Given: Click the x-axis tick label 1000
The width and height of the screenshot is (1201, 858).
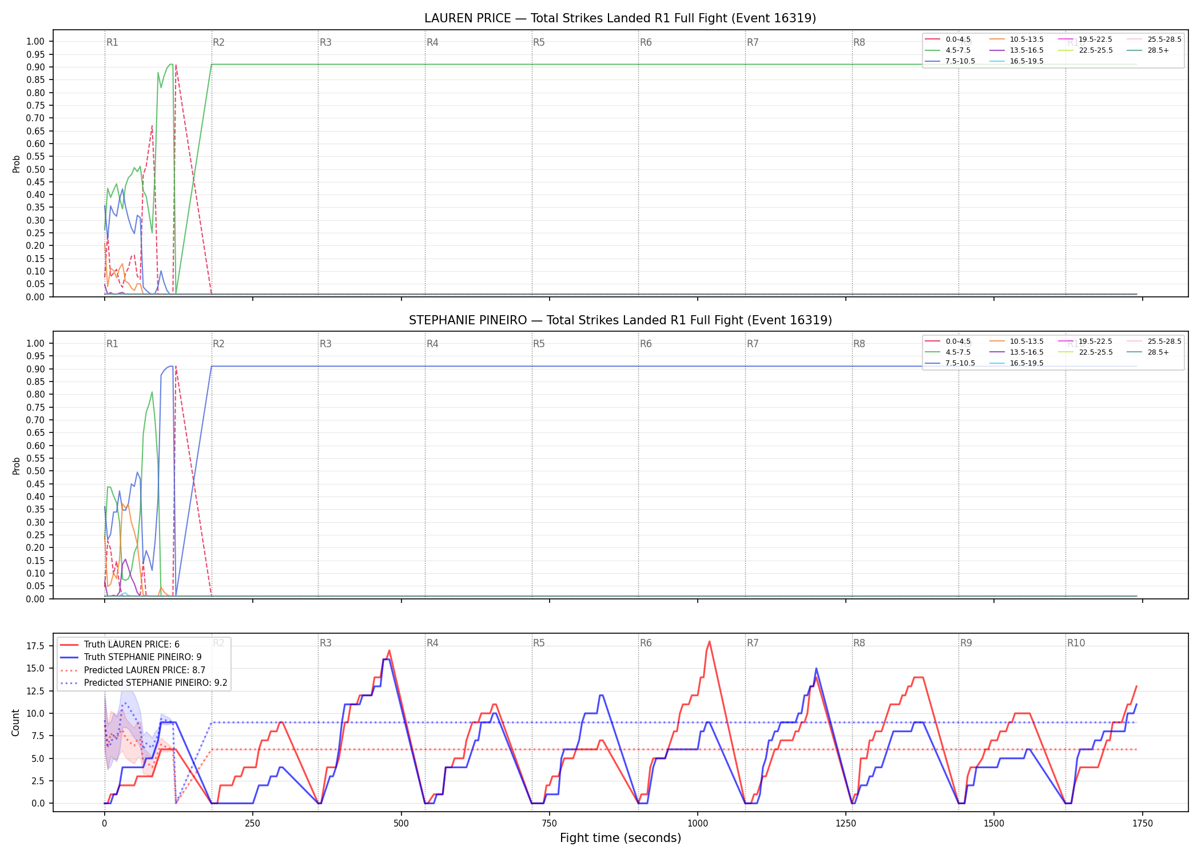Looking at the screenshot, I should click(x=698, y=824).
